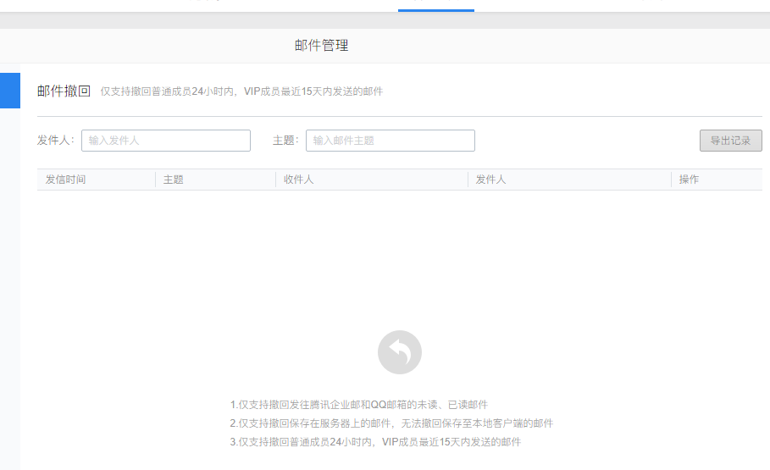Click the 发件人 table column header

pos(490,180)
